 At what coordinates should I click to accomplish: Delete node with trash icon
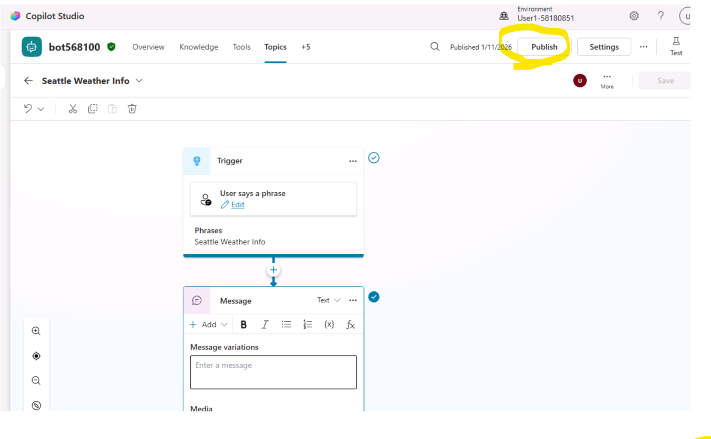point(132,109)
